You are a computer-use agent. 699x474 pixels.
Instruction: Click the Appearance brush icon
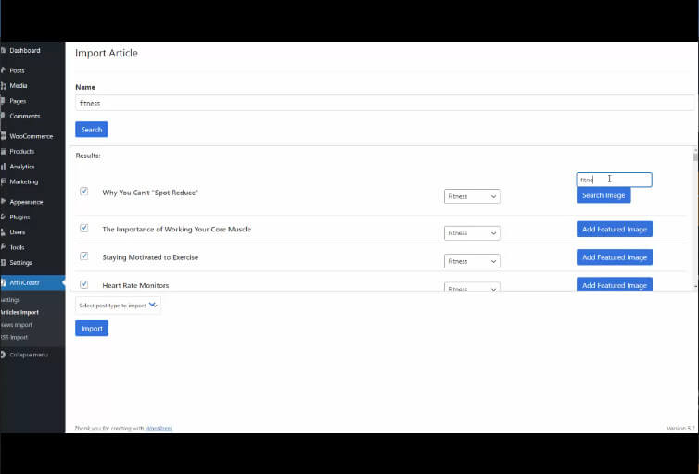pos(3,202)
